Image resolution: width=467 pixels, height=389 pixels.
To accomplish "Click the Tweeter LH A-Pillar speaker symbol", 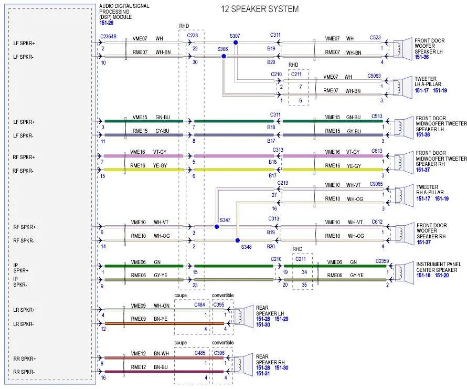I will coord(402,87).
